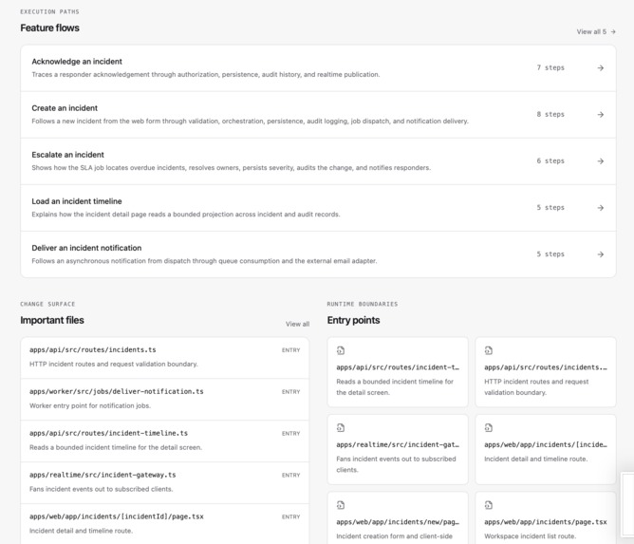634x544 pixels.
Task: Open the Create an incident flow title
Action: (65, 108)
